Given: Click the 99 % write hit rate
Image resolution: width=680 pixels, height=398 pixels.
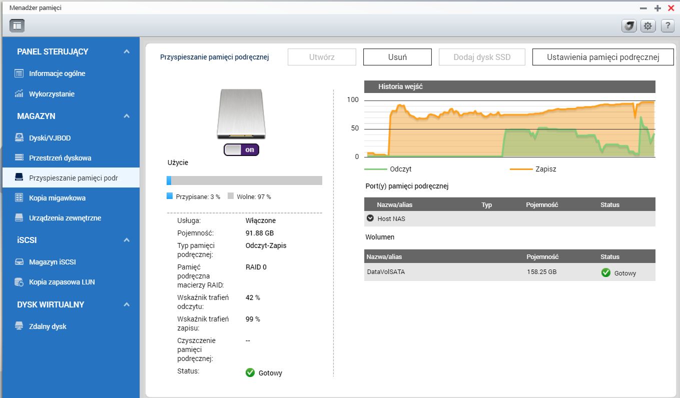Looking at the screenshot, I should 253,319.
